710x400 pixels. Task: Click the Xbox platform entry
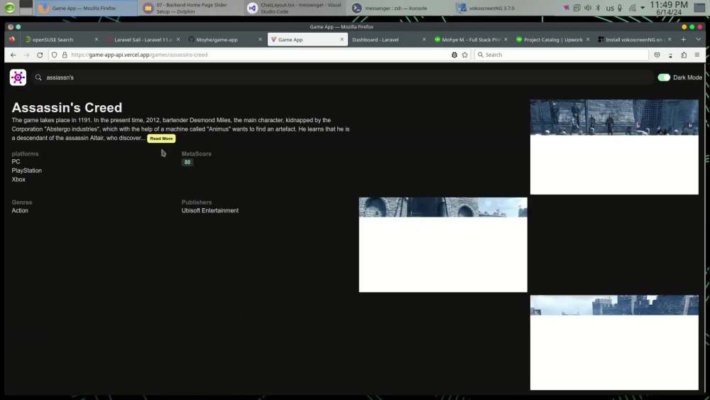tap(18, 179)
